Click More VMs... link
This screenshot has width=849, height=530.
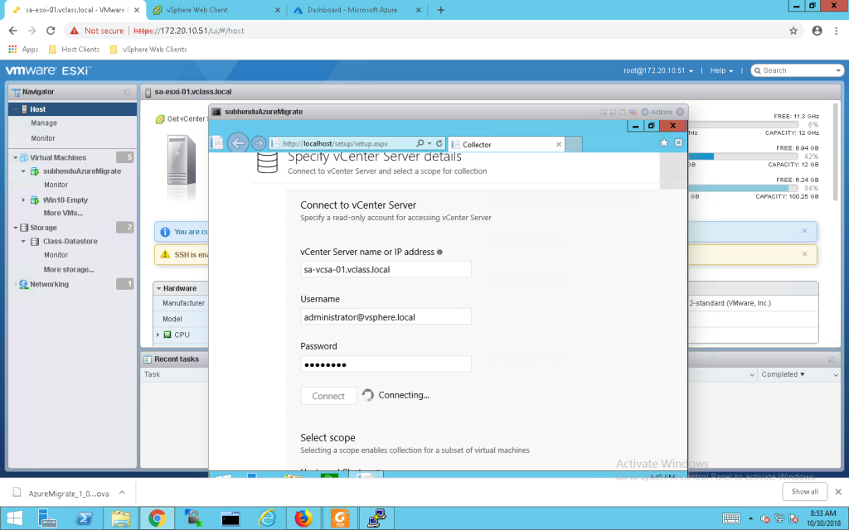pos(63,213)
